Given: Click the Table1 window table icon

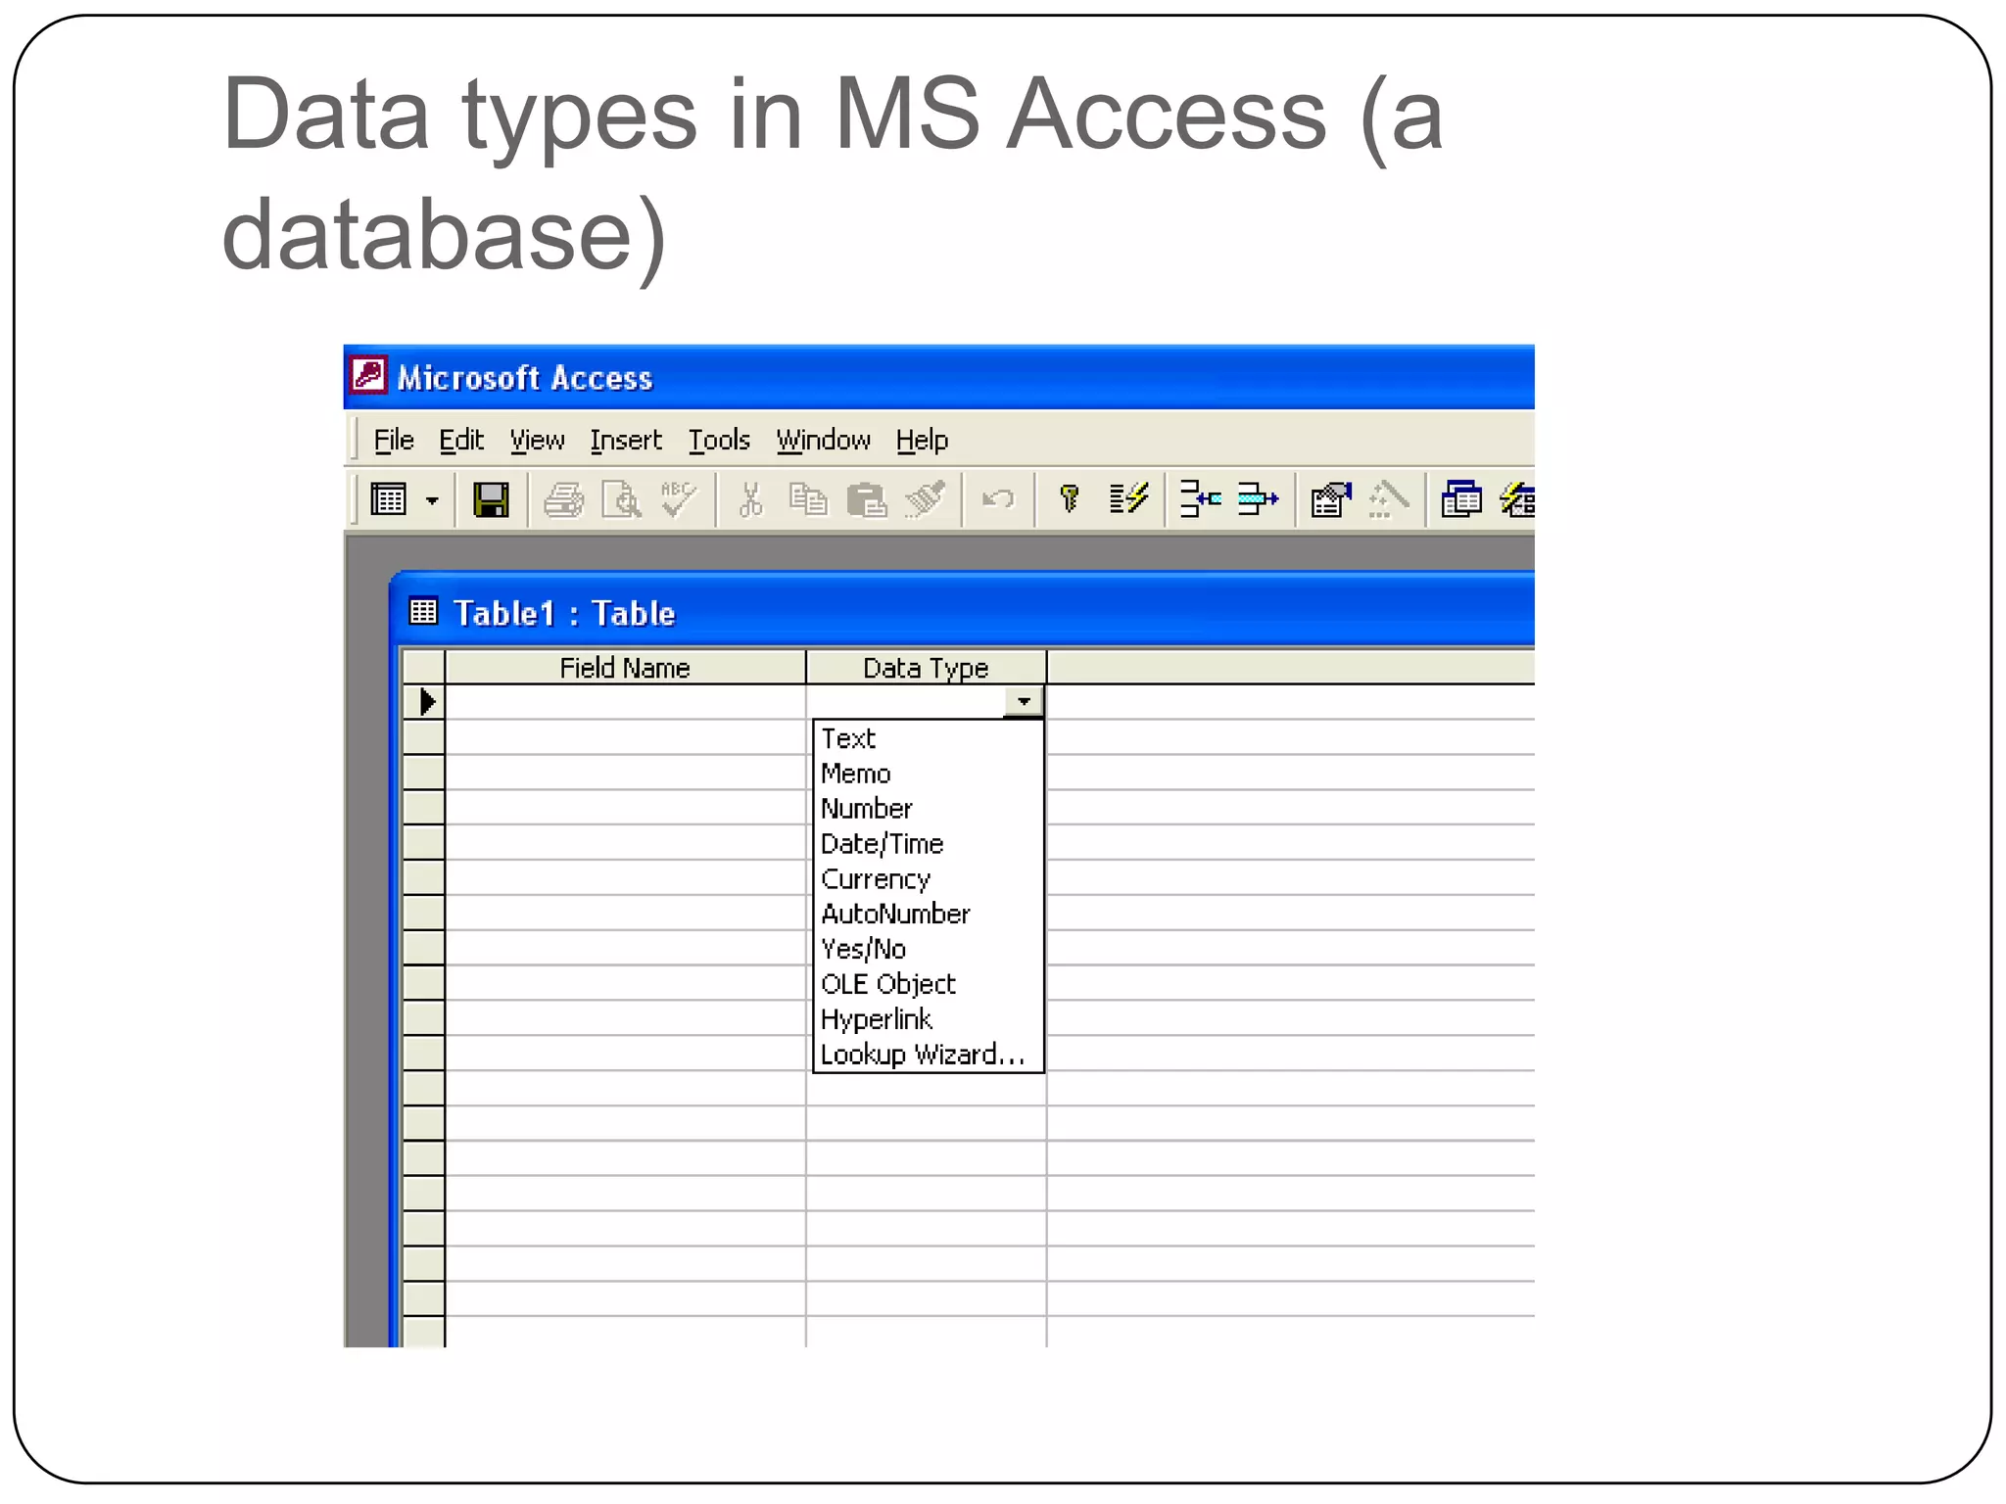Looking at the screenshot, I should pyautogui.click(x=423, y=612).
